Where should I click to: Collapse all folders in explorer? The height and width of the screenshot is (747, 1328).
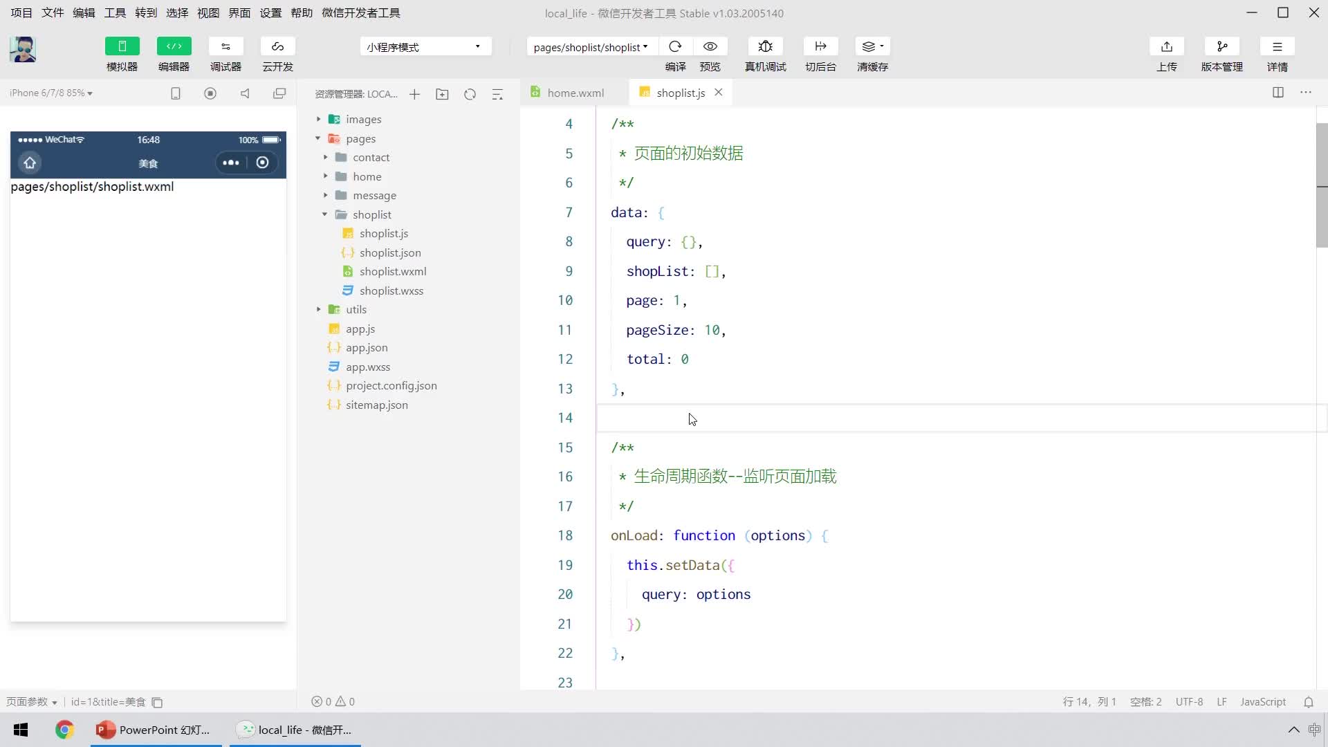coord(497,94)
